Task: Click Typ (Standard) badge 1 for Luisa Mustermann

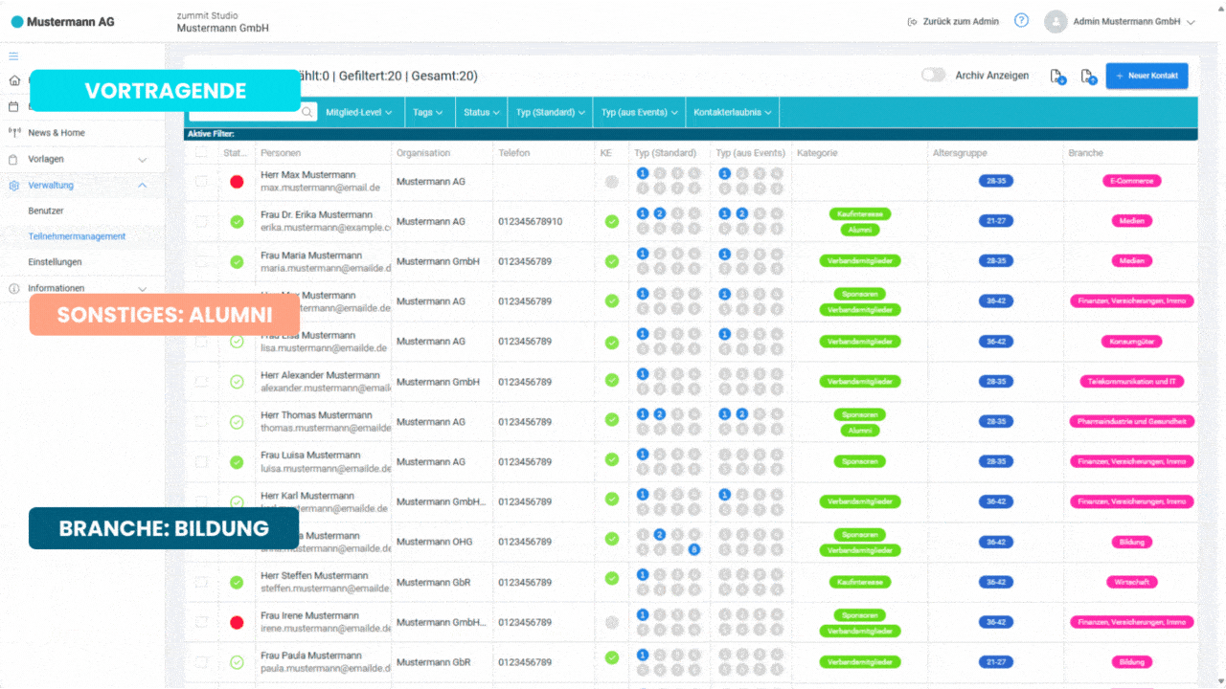Action: pyautogui.click(x=643, y=455)
